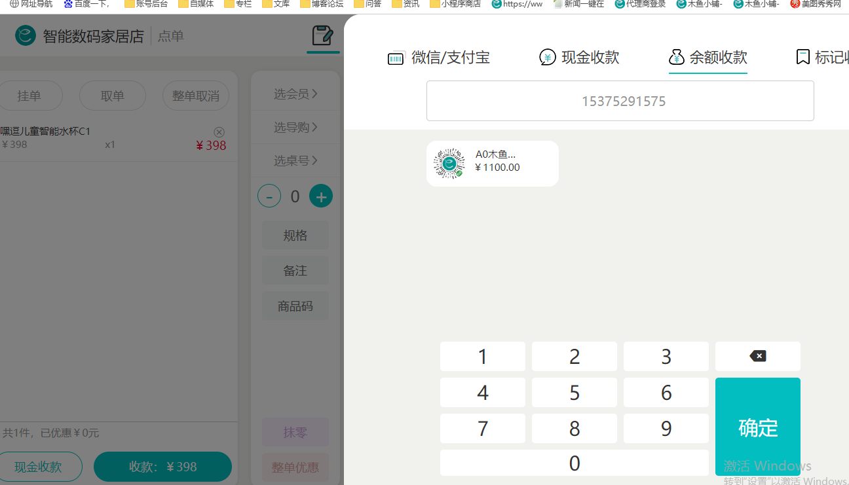Increase quantity with the plus button
Viewport: 849px width, 485px height.
click(x=321, y=196)
